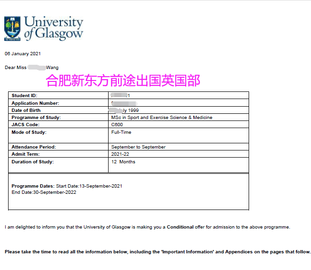Click the 'Student ID:' label cell
Screen dimensions: 311x270
coord(58,95)
